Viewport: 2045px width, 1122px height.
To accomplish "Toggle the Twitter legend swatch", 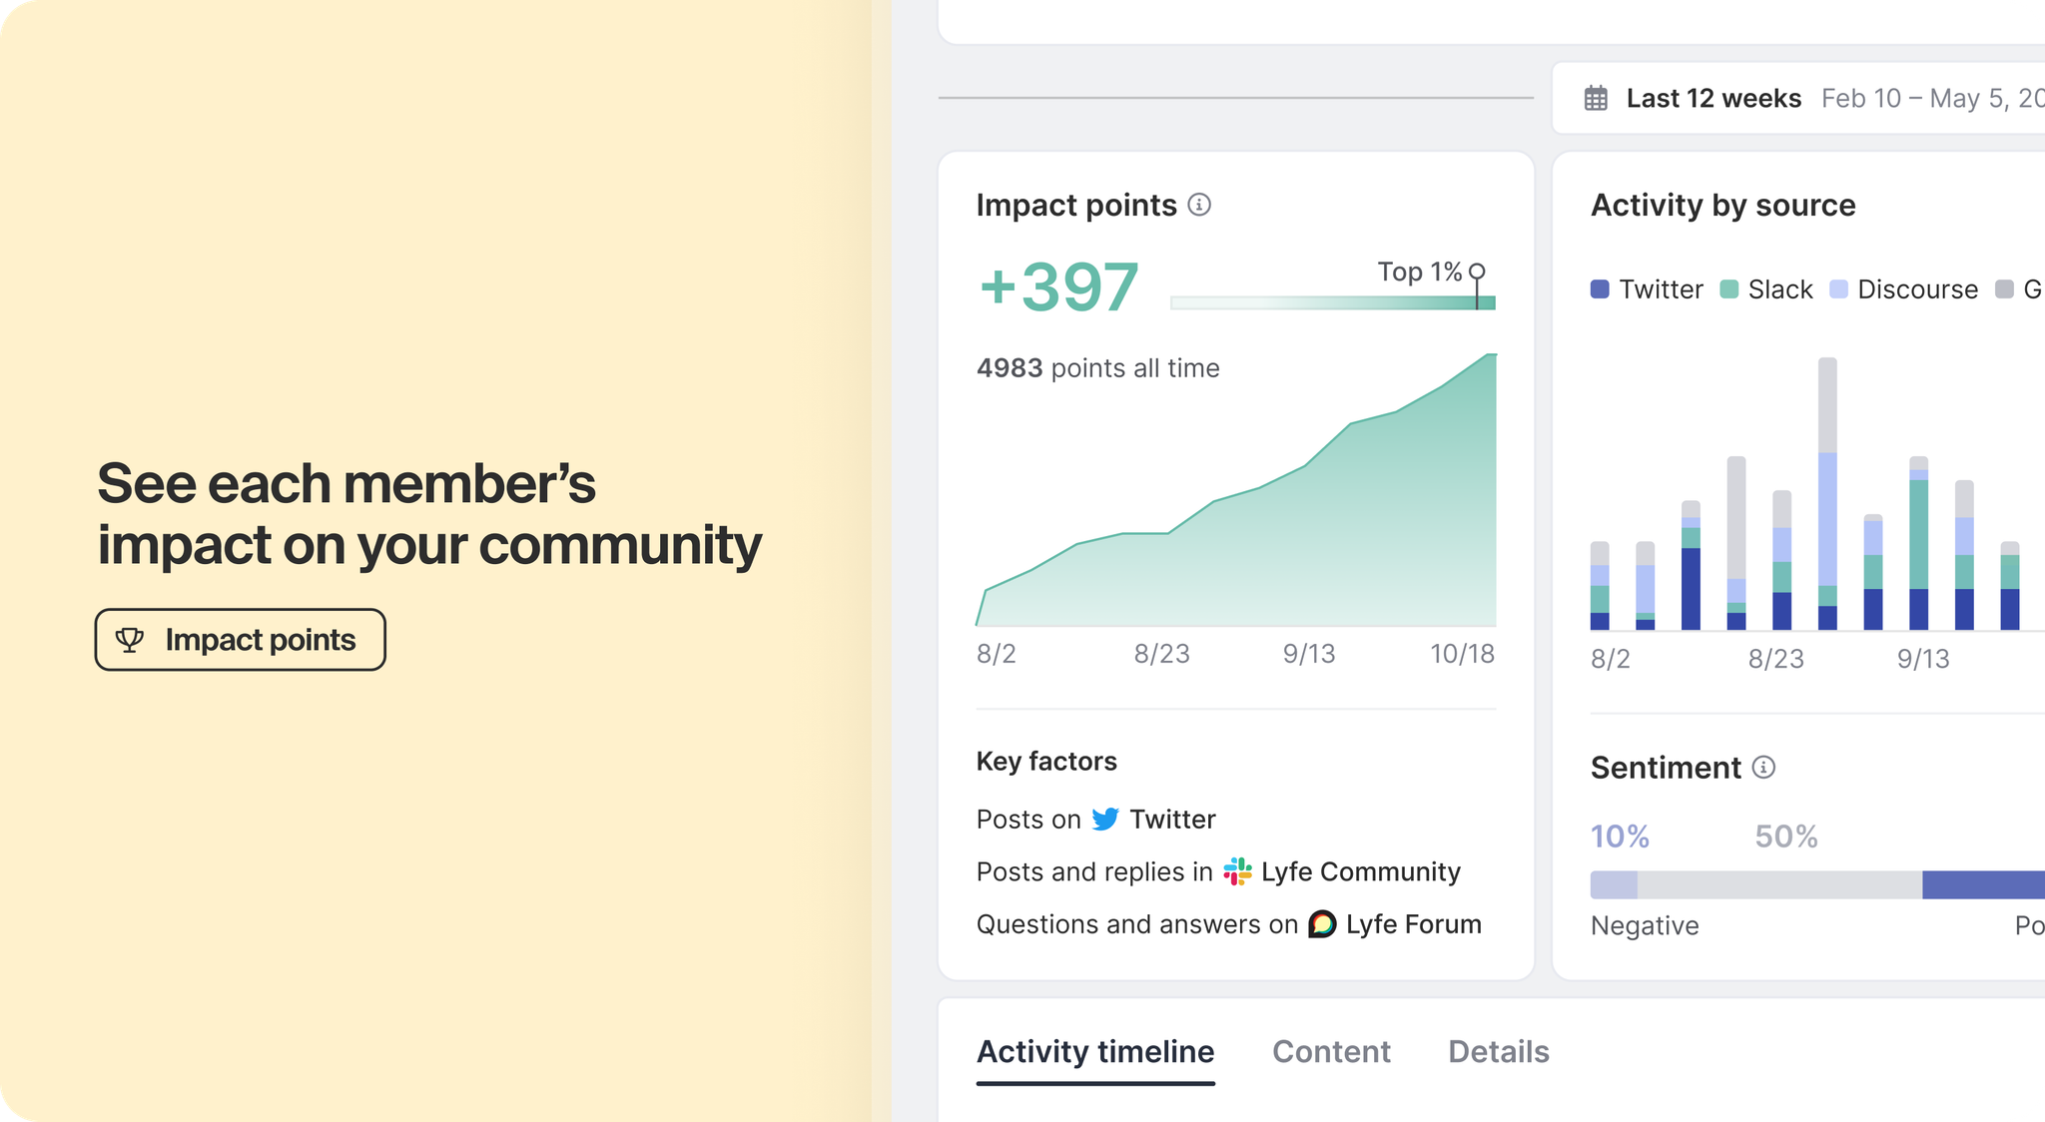I will [1600, 289].
